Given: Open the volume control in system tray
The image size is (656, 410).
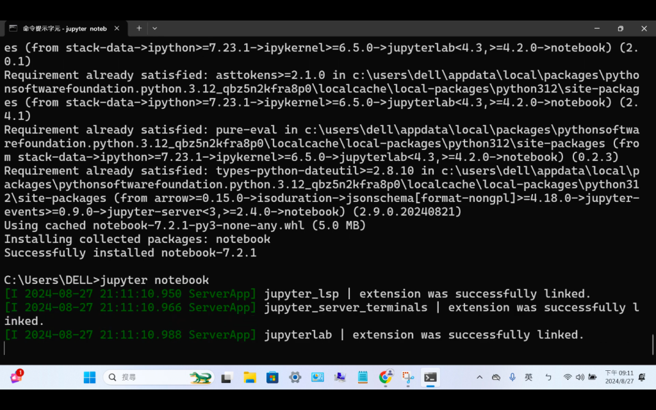Looking at the screenshot, I should 580,377.
